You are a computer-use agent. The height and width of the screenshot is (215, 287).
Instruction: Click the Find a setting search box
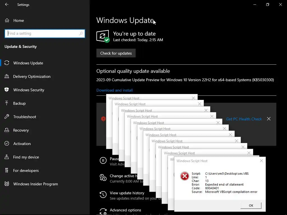(45, 34)
